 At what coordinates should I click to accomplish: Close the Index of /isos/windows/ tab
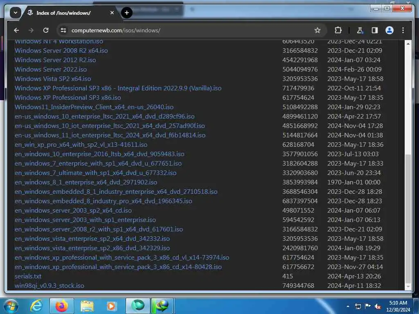tap(112, 13)
